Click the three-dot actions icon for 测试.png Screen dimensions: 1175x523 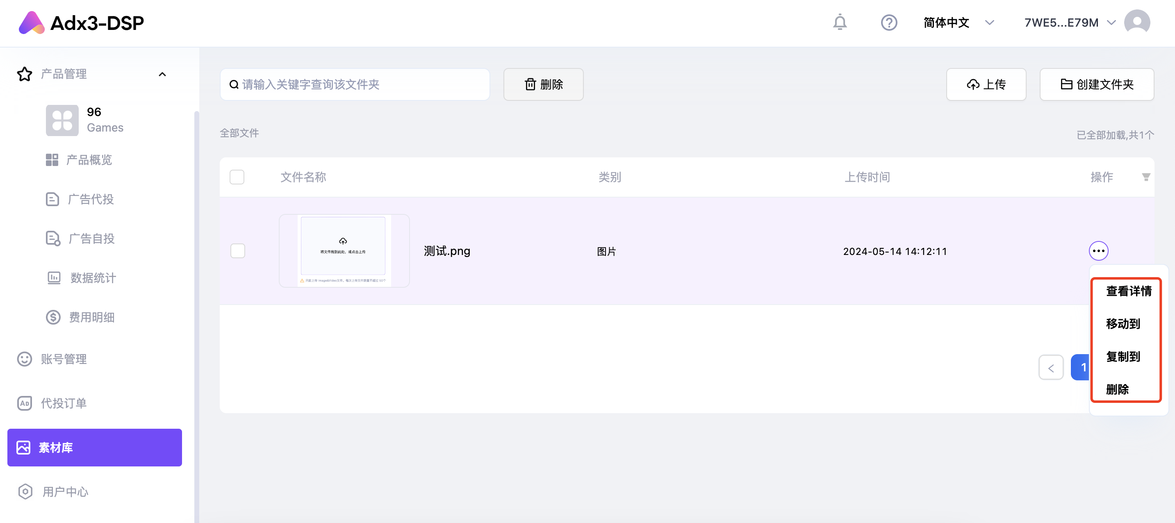(x=1098, y=251)
